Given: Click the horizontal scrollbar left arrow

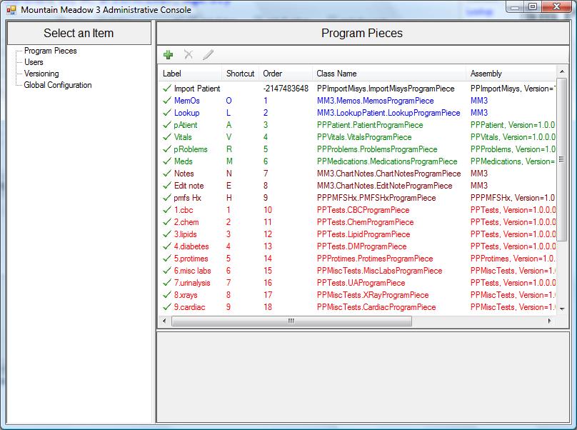Looking at the screenshot, I should tap(164, 321).
